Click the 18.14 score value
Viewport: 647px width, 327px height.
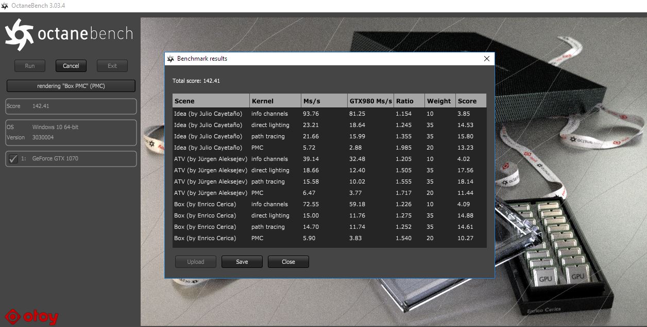tap(465, 181)
